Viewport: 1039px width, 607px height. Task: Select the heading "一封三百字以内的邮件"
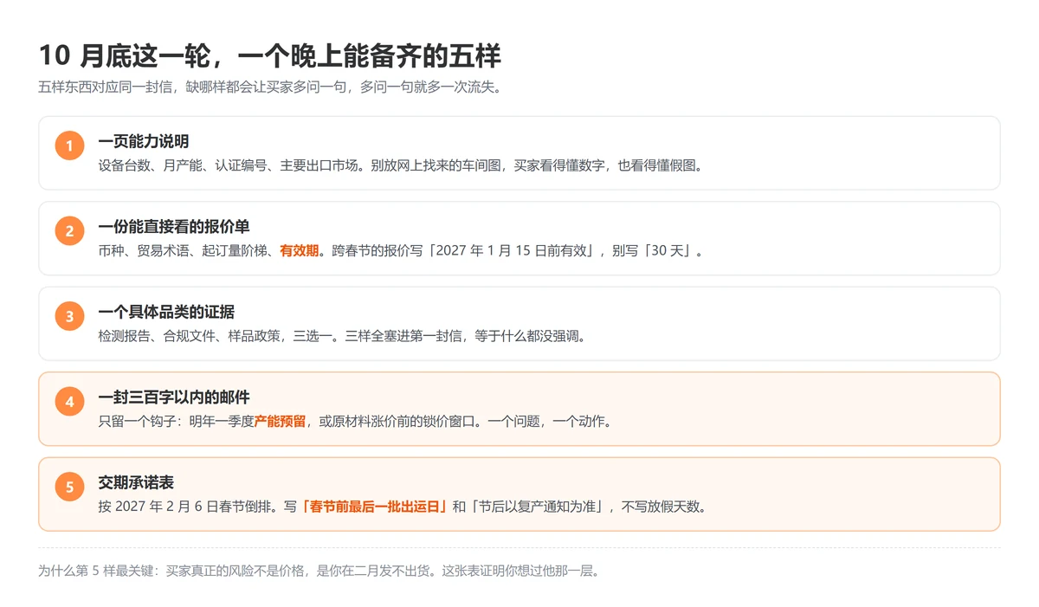[x=174, y=397]
